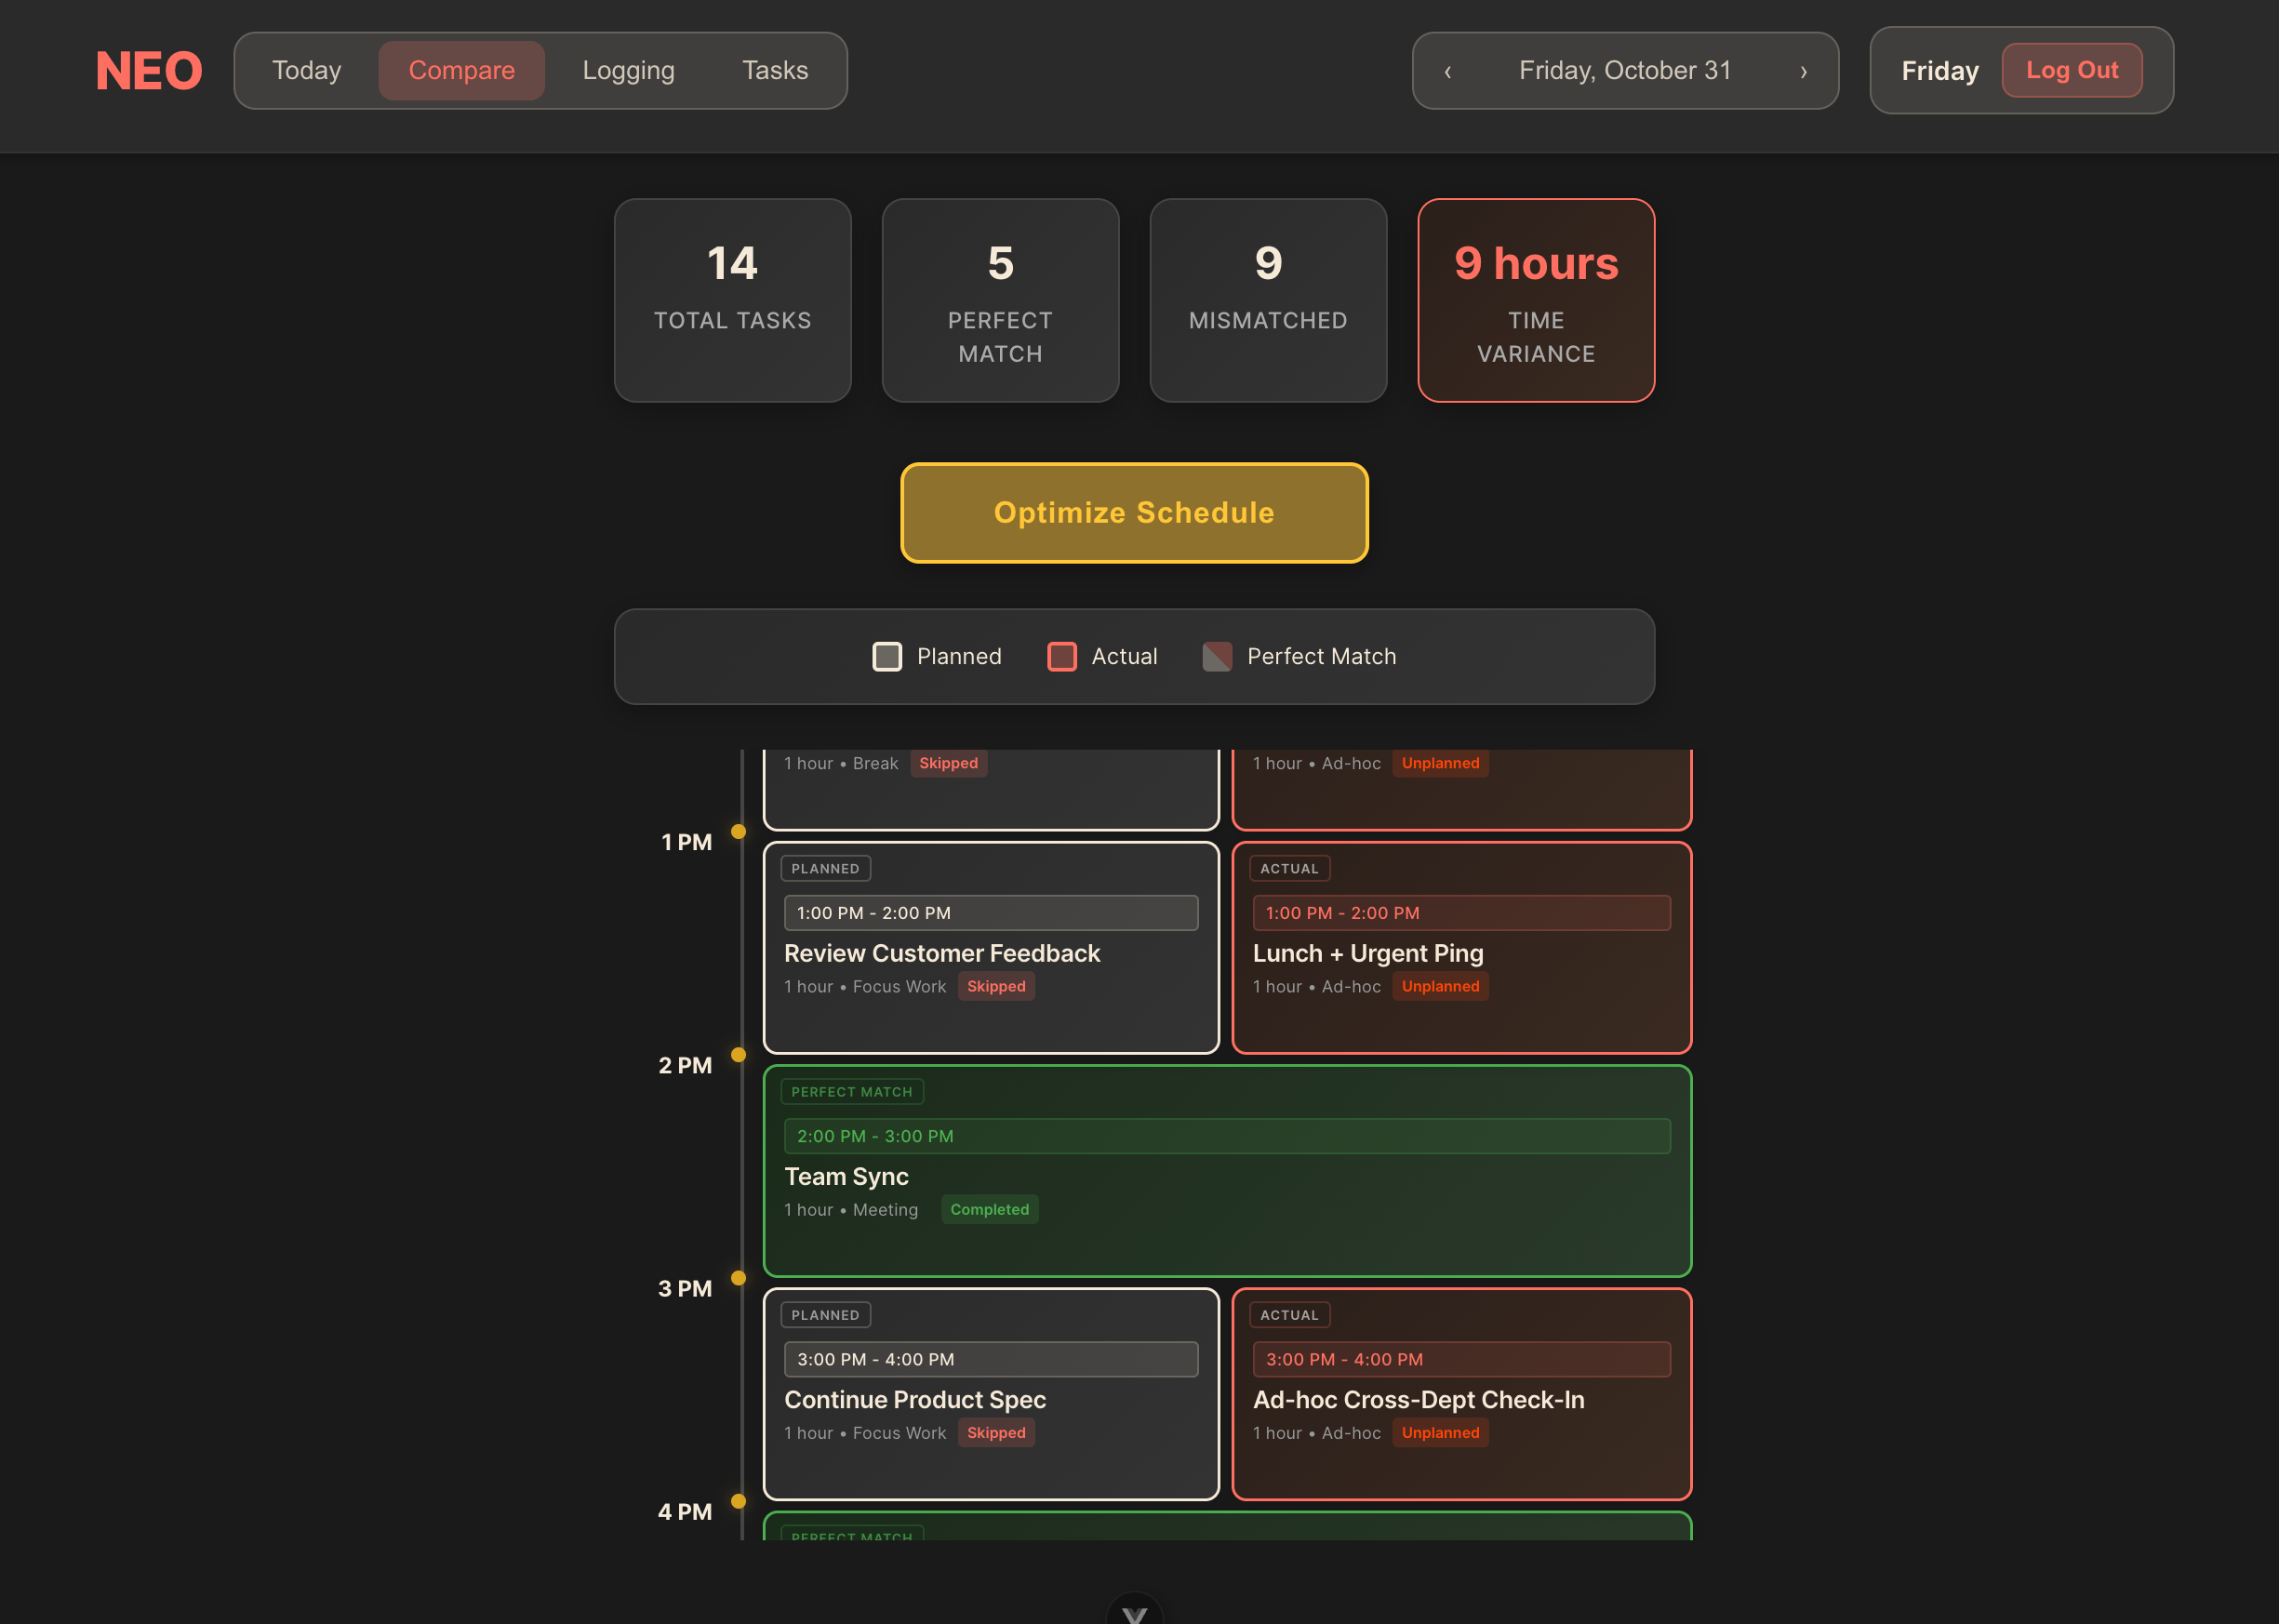Click the Actual legend red square
The image size is (2279, 1624).
point(1061,657)
